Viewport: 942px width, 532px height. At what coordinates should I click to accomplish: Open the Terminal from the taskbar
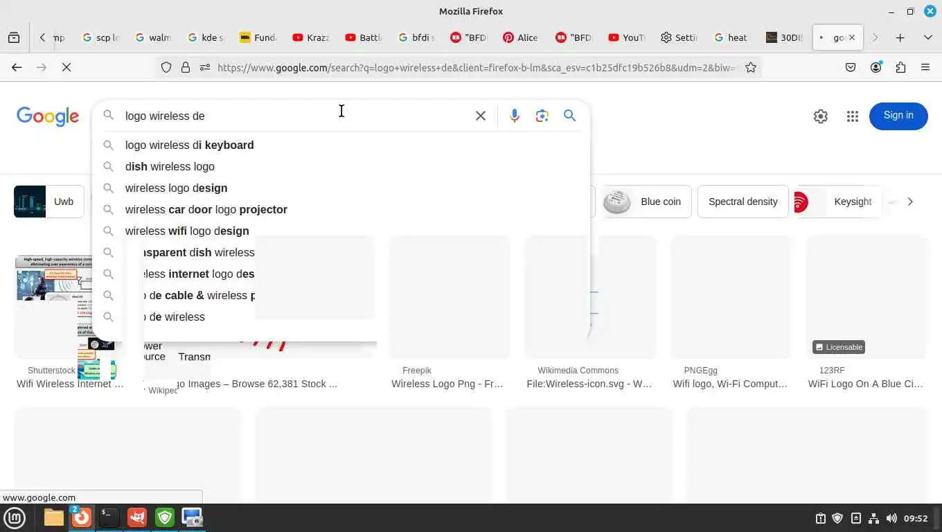(109, 517)
